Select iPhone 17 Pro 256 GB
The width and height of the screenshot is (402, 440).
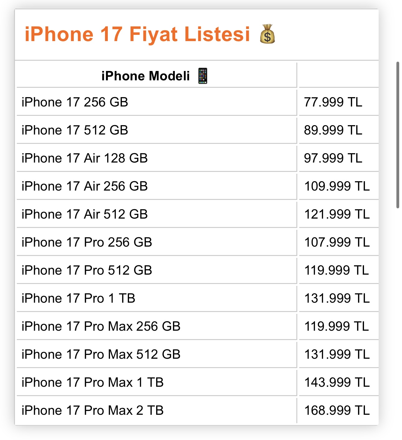pyautogui.click(x=87, y=242)
